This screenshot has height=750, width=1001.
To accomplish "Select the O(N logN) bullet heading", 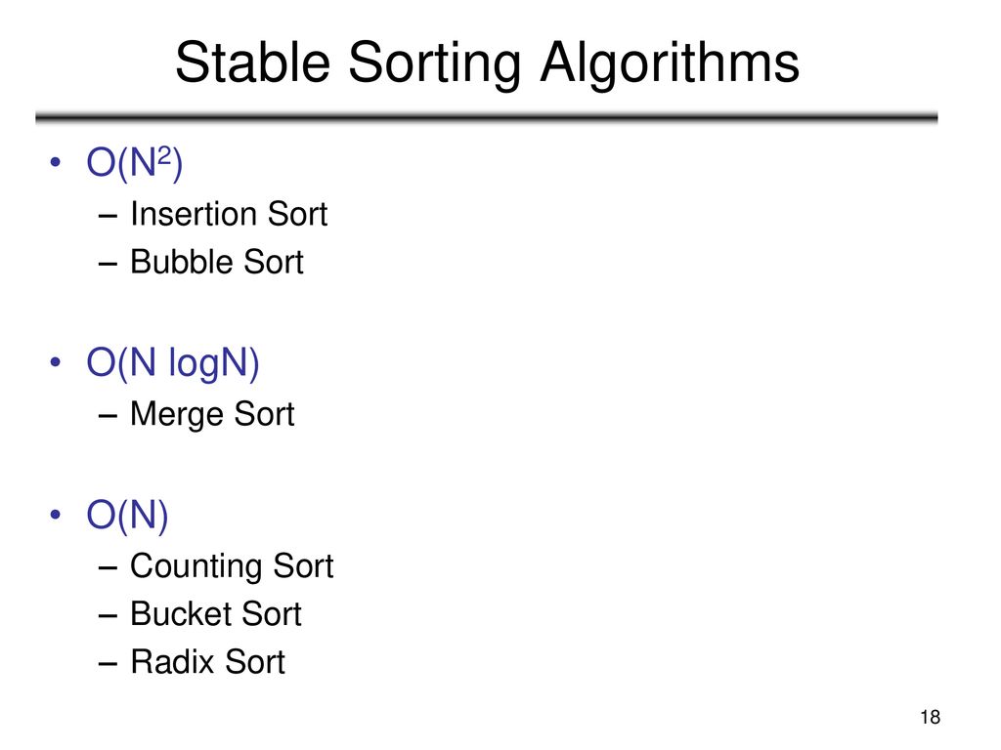I will [x=173, y=363].
